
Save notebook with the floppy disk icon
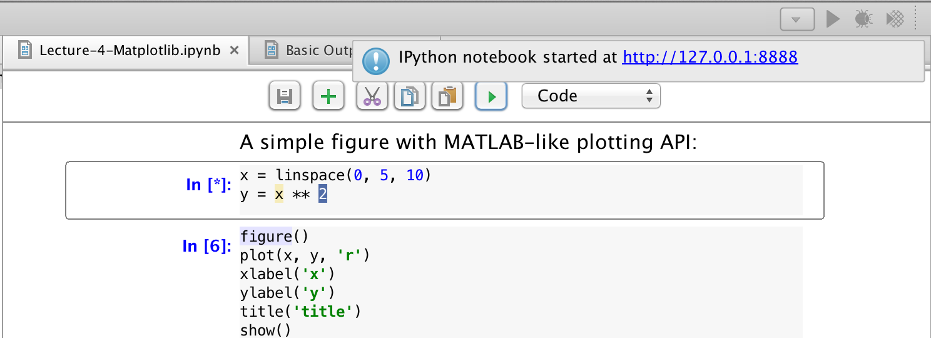point(285,96)
